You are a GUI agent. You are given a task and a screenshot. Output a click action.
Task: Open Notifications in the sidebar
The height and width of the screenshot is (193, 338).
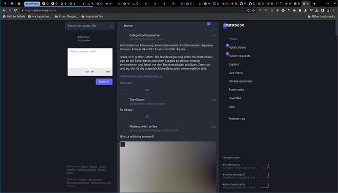point(237,48)
